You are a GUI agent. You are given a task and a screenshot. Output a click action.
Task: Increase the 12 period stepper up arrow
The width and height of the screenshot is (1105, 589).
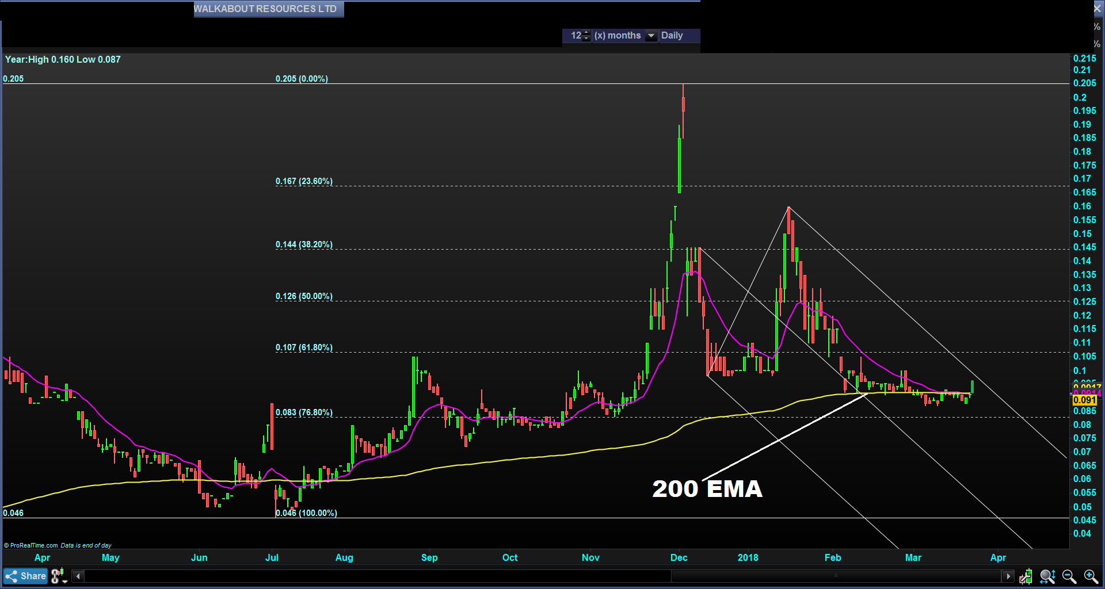click(x=586, y=33)
